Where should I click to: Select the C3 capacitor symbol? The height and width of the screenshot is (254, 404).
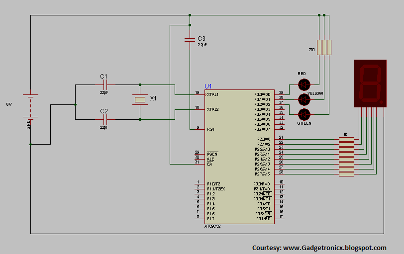pos(190,40)
